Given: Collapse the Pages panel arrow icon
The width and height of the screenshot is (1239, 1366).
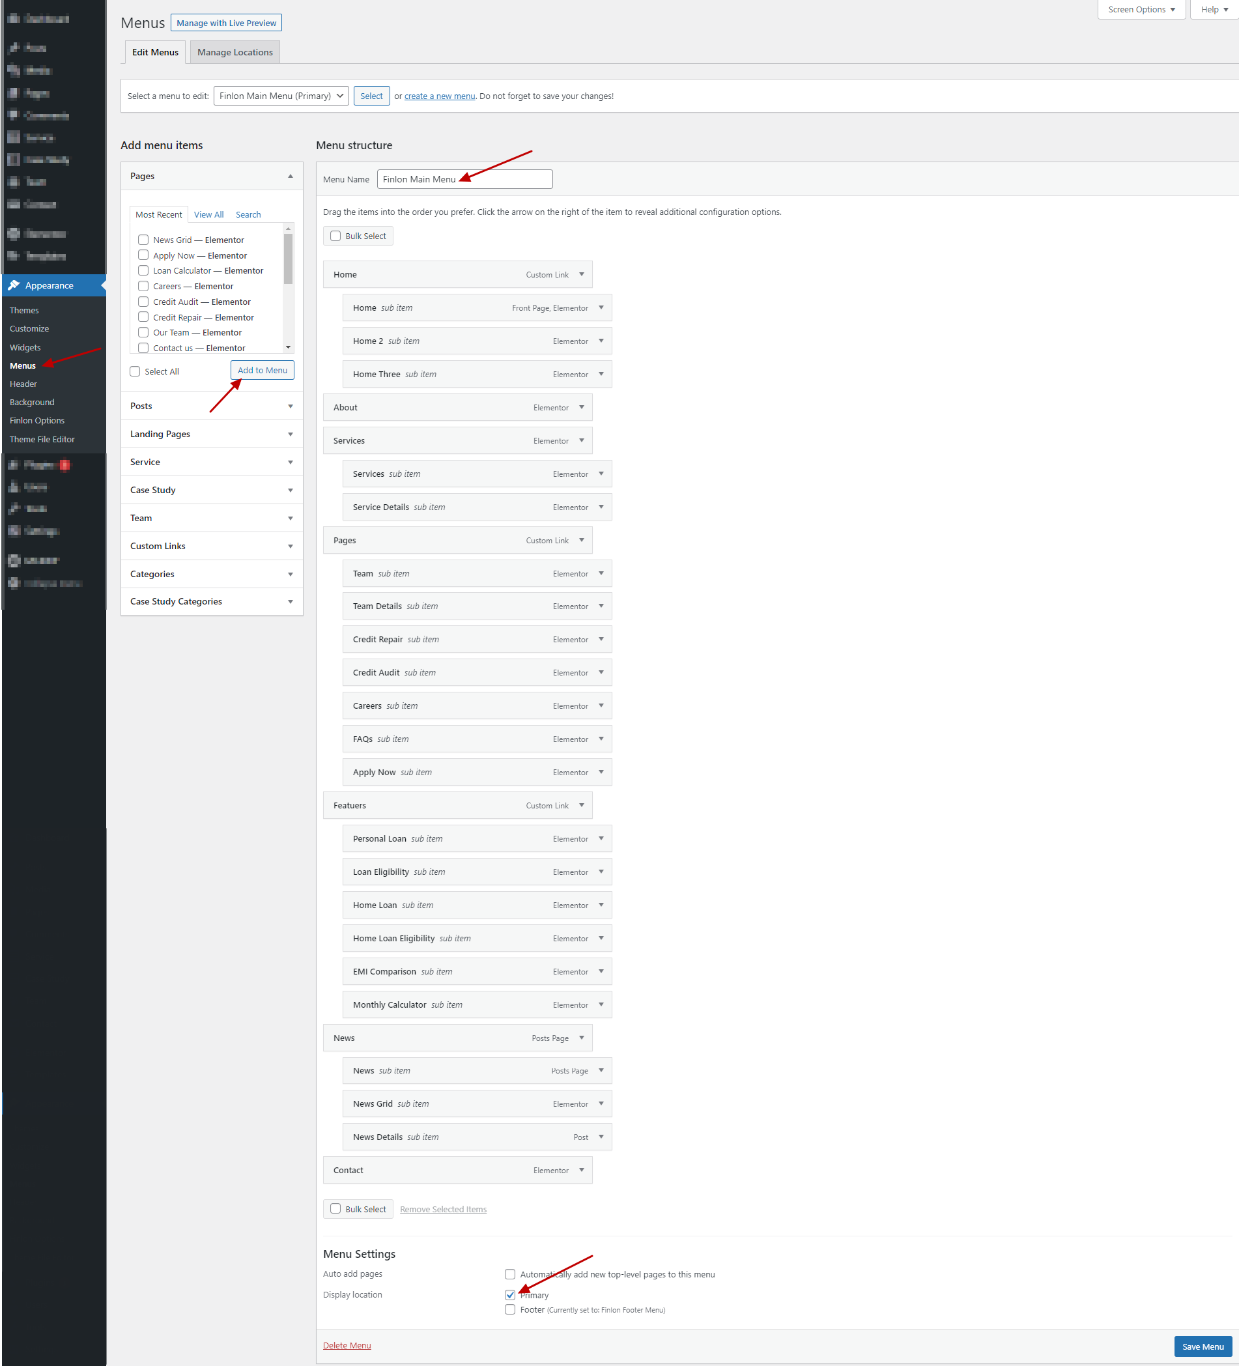Looking at the screenshot, I should [x=290, y=176].
